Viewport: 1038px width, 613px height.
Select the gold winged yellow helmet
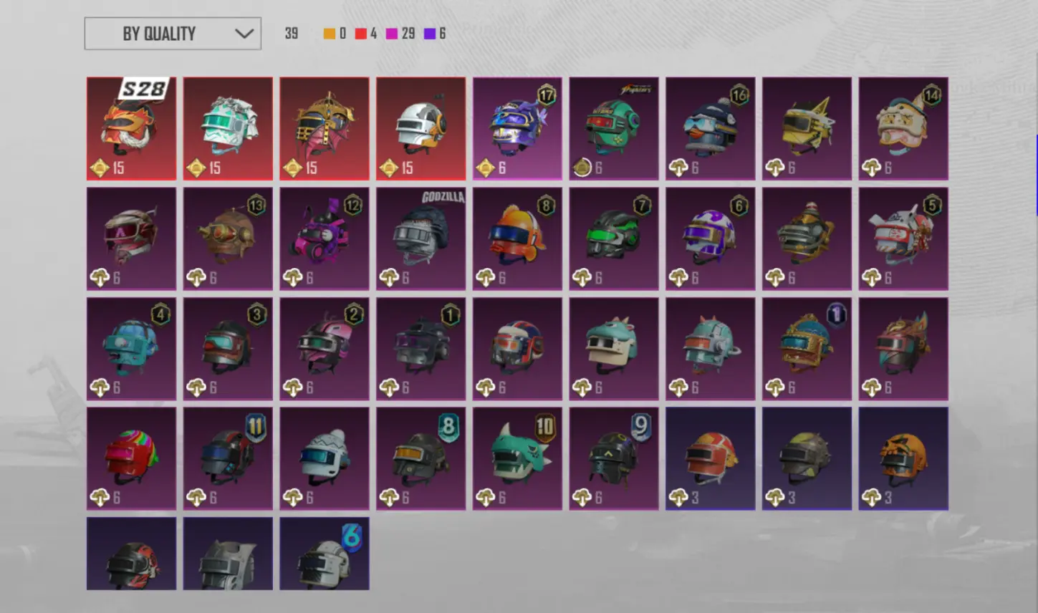point(807,129)
